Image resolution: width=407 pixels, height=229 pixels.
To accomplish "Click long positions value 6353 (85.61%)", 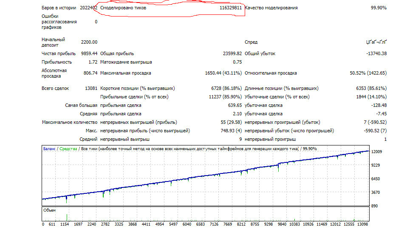I will point(371,88).
